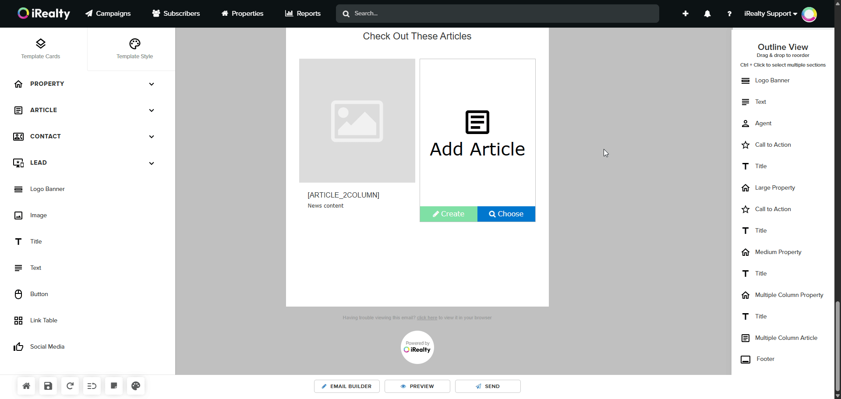Click the plus add icon in header
Image resolution: width=841 pixels, height=399 pixels.
pos(686,14)
